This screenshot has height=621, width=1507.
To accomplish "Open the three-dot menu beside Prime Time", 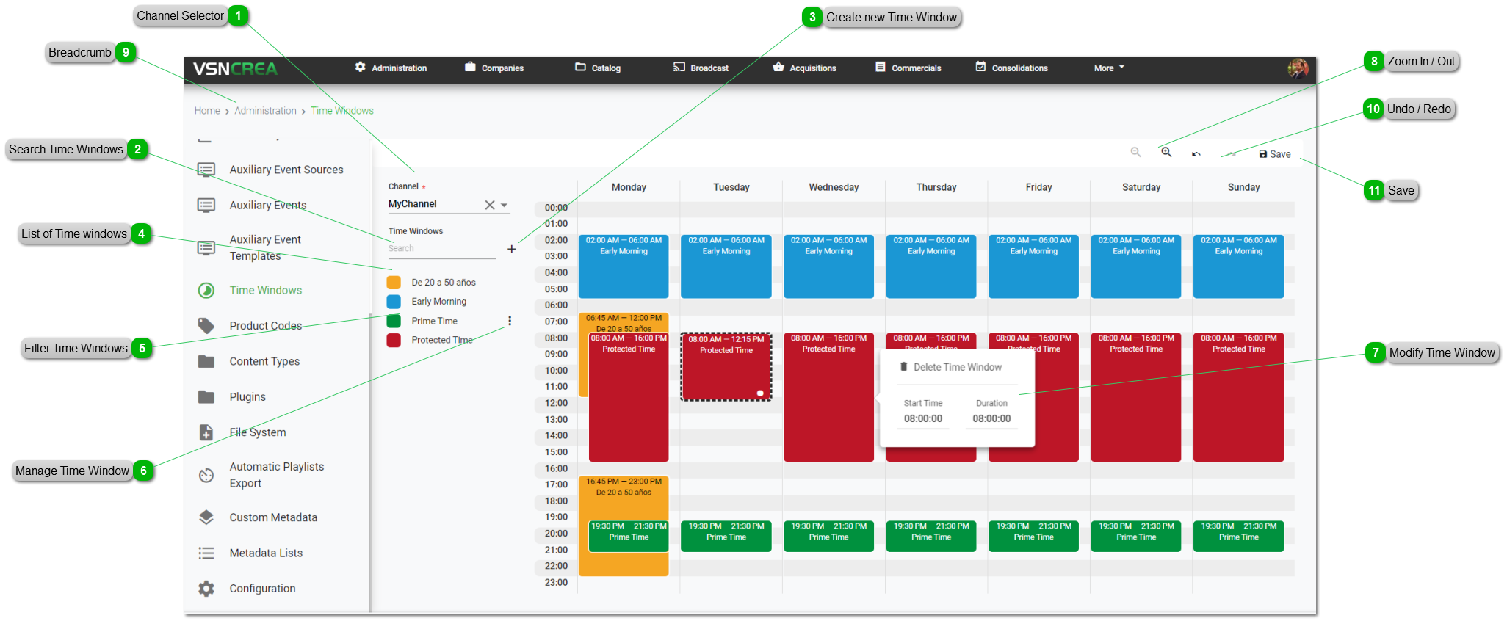I will [x=510, y=321].
